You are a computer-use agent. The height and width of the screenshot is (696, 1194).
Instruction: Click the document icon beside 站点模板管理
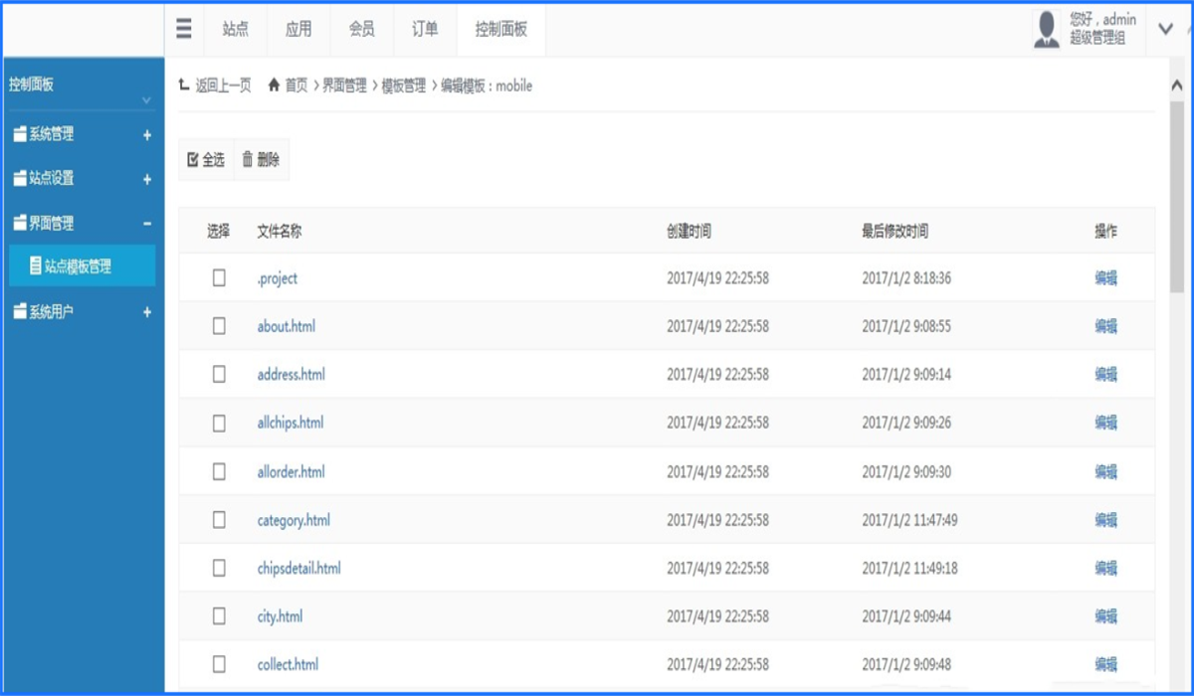36,266
